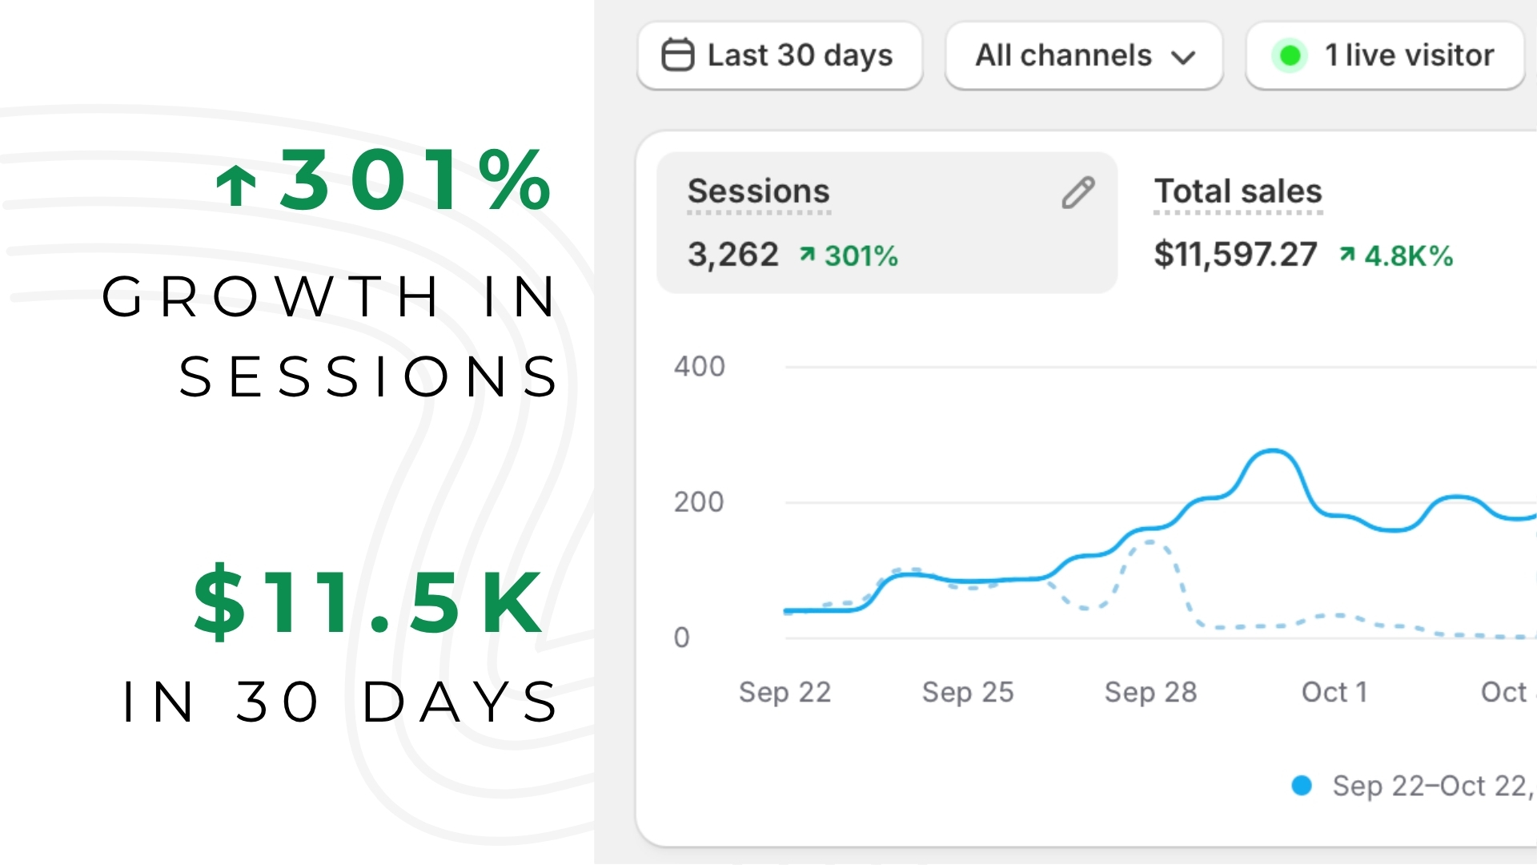Click the Total sales dotted-underlined heading
Screen dimensions: 1537x865
click(1238, 191)
